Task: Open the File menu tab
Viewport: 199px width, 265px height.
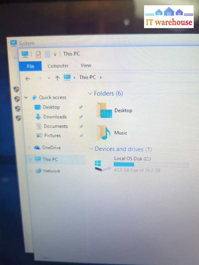Action: pyautogui.click(x=31, y=66)
